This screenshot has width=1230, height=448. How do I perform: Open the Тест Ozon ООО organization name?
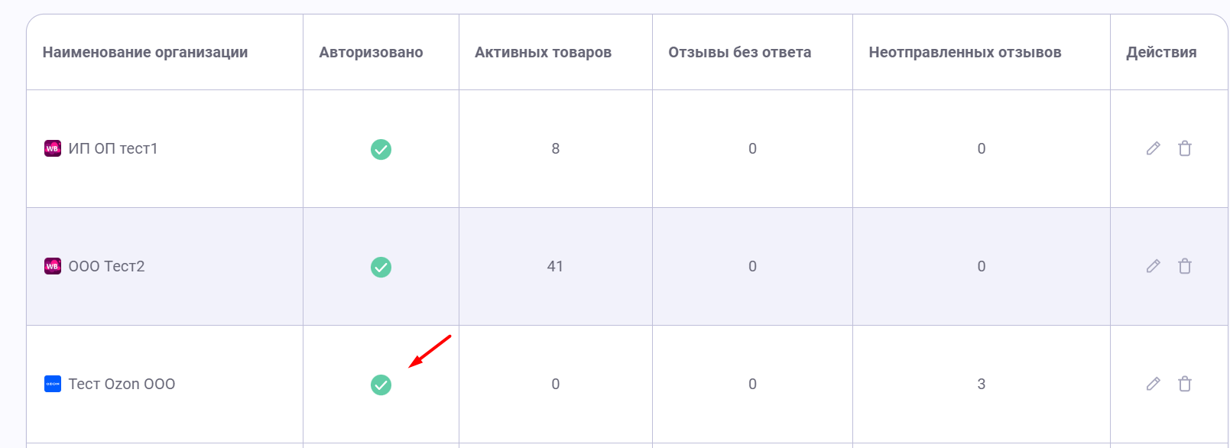[x=122, y=384]
